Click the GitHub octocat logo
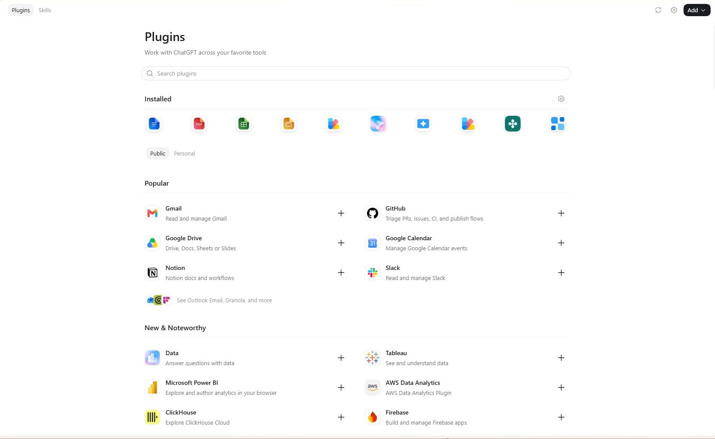715x439 pixels. click(x=373, y=213)
